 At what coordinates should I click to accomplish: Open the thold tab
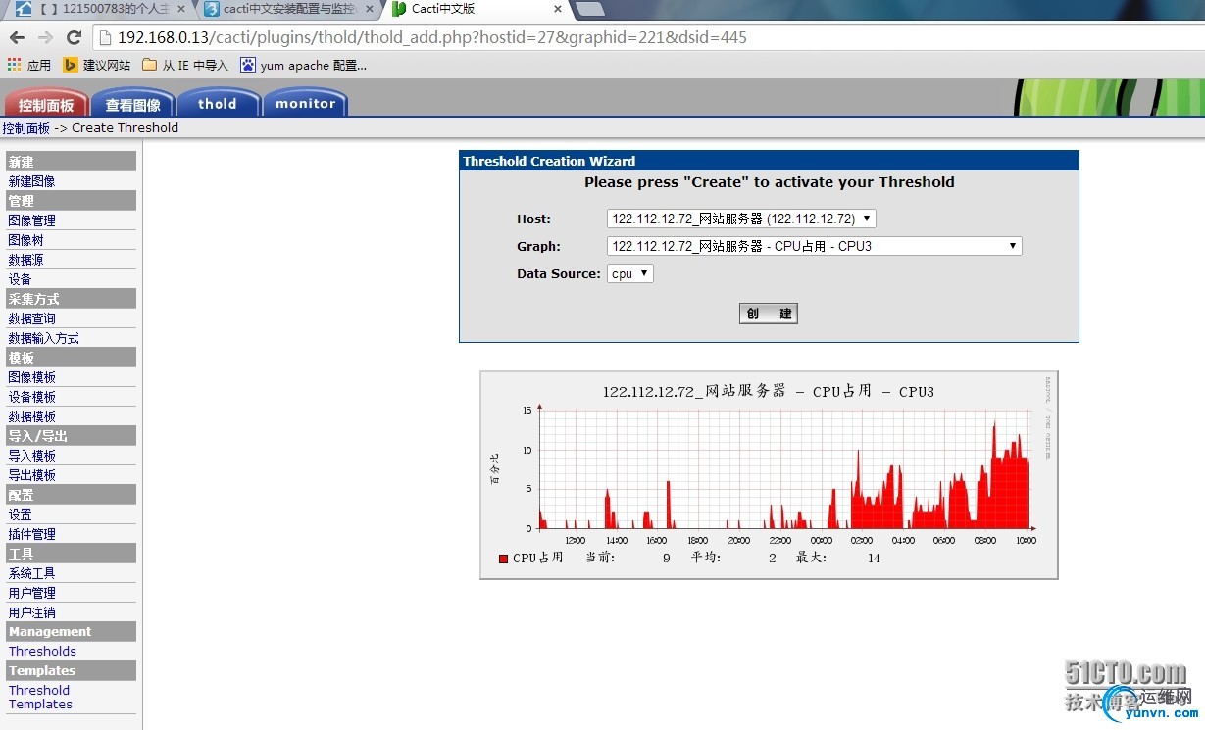tap(218, 104)
